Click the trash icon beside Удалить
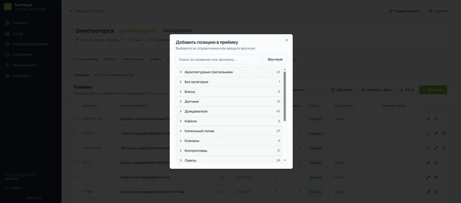461x203 pixels. [x=430, y=11]
